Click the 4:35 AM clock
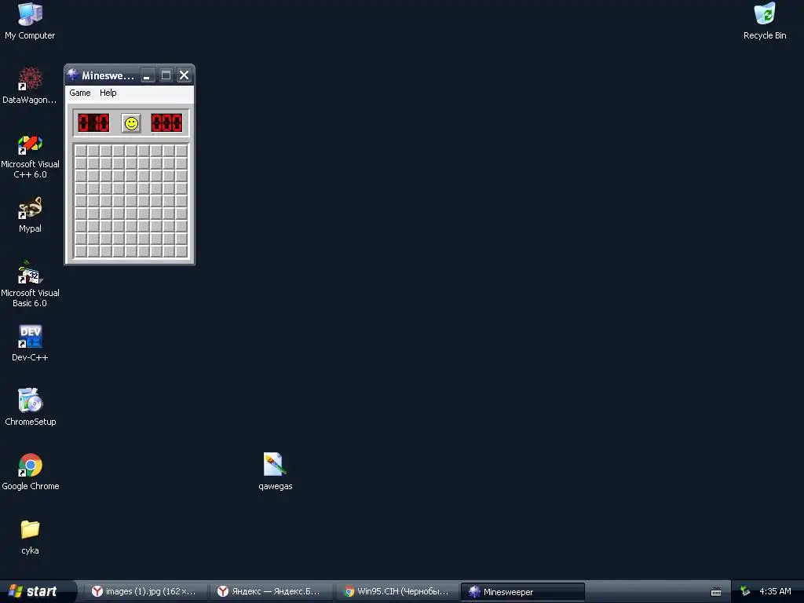Image resolution: width=804 pixels, height=603 pixels. [775, 592]
